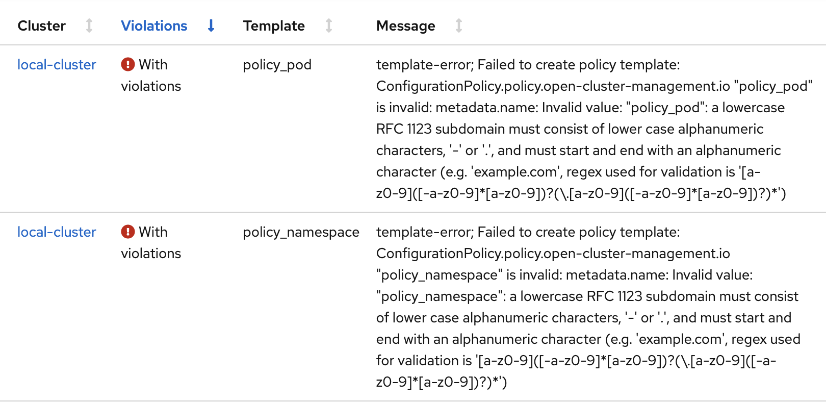This screenshot has width=826, height=402.
Task: Click the Message column sort icon
Action: (x=459, y=26)
